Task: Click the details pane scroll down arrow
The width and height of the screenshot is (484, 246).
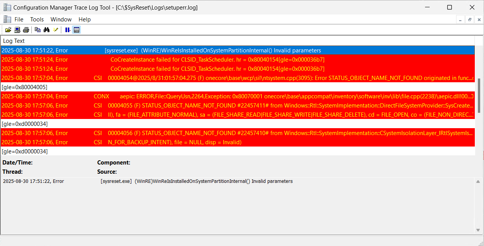Action: tap(478, 230)
